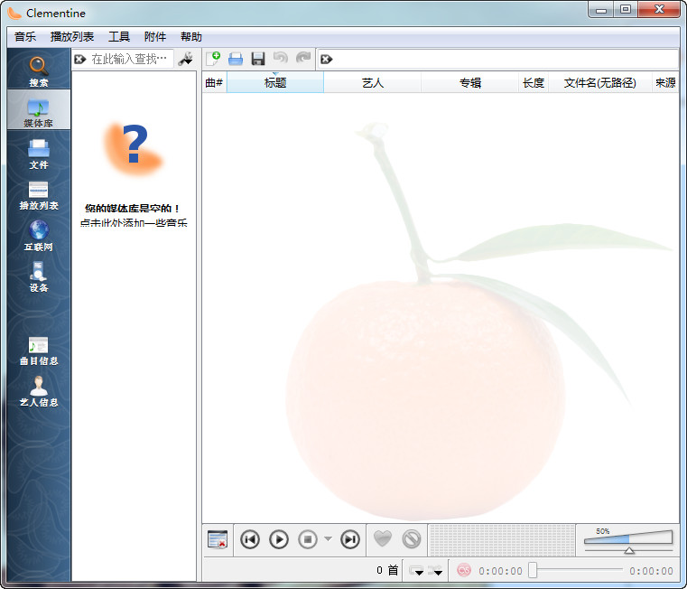
Task: Start playback with Play button
Action: (279, 539)
